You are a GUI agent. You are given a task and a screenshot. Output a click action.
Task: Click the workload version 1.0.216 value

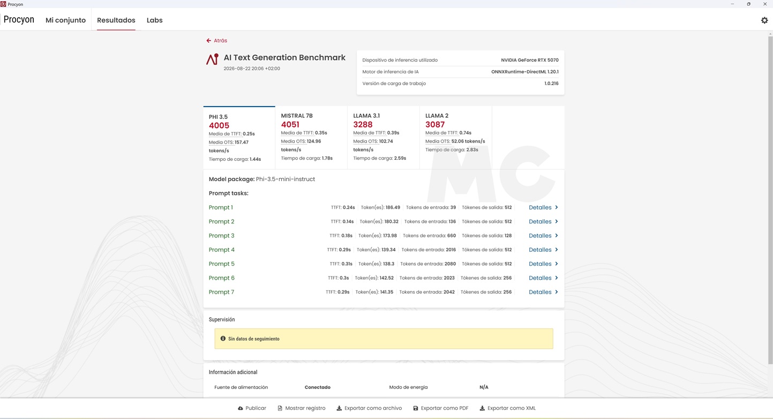[x=551, y=84]
